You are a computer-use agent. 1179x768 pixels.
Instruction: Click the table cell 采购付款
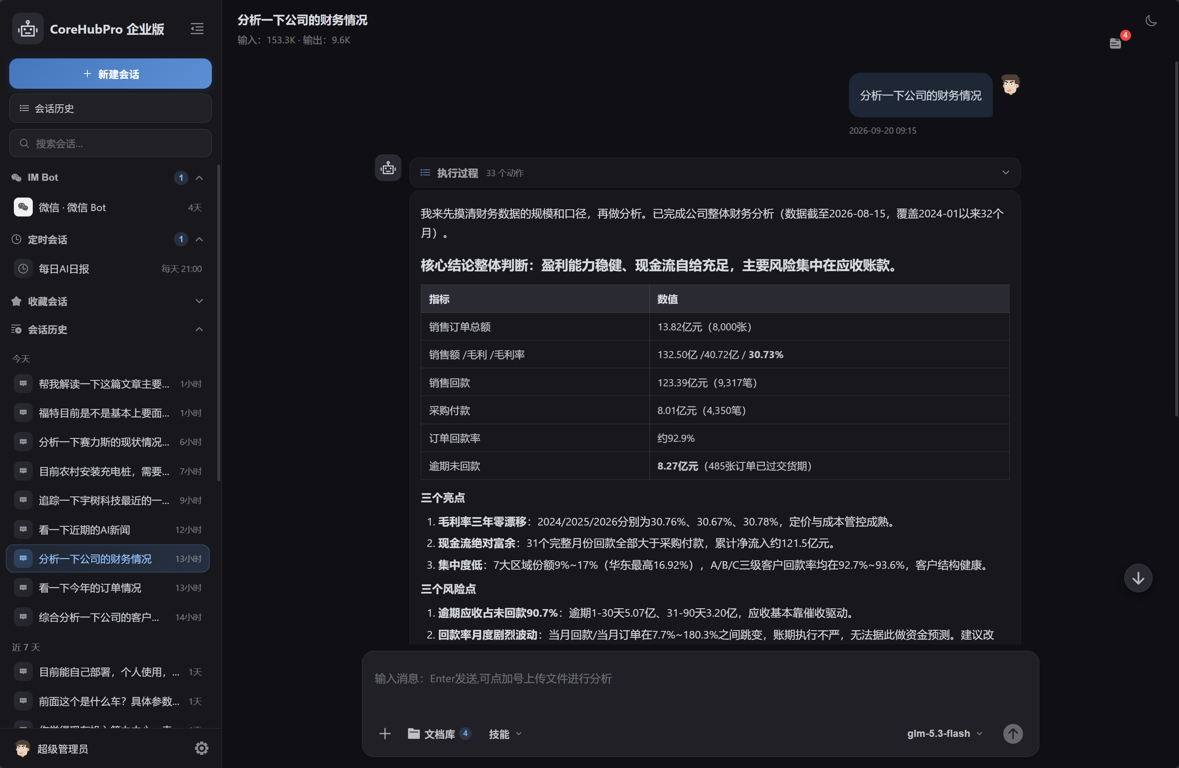click(x=535, y=410)
